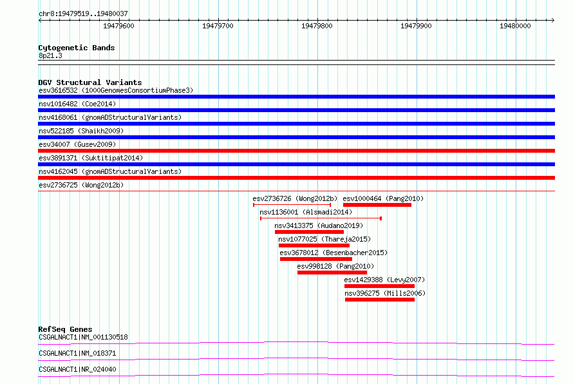Select the thin red span under nsv1136001
The width and height of the screenshot is (573, 384).
tap(321, 218)
